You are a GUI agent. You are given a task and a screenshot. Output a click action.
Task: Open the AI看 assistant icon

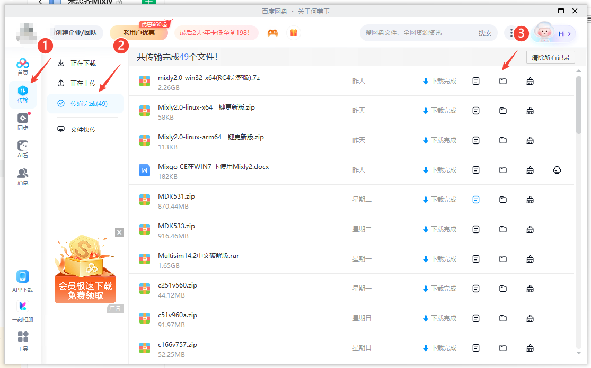coord(23,149)
